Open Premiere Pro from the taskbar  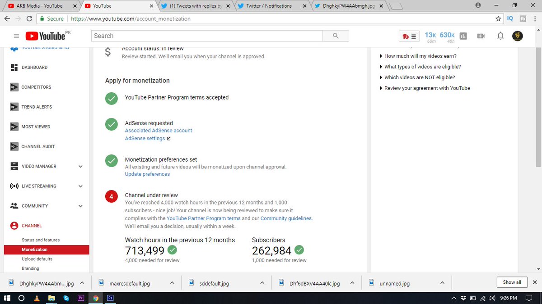click(x=81, y=298)
